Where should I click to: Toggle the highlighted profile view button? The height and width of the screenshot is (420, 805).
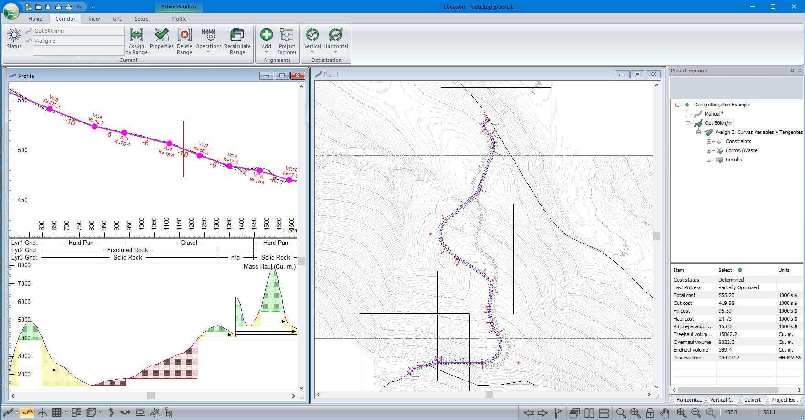pyautogui.click(x=27, y=413)
